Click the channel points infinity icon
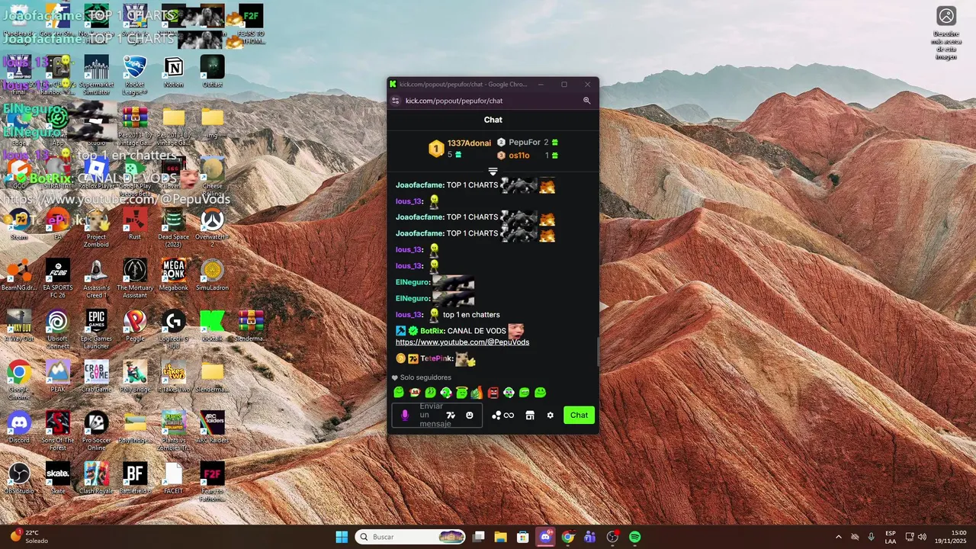This screenshot has width=976, height=549. pos(509,416)
